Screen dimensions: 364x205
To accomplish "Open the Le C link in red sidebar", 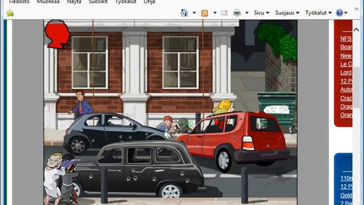I will (346, 64).
